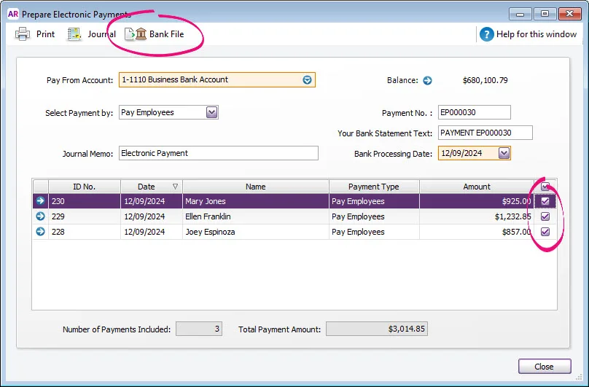Open the Journal notebook icon
This screenshot has height=387, width=589.
click(x=74, y=34)
